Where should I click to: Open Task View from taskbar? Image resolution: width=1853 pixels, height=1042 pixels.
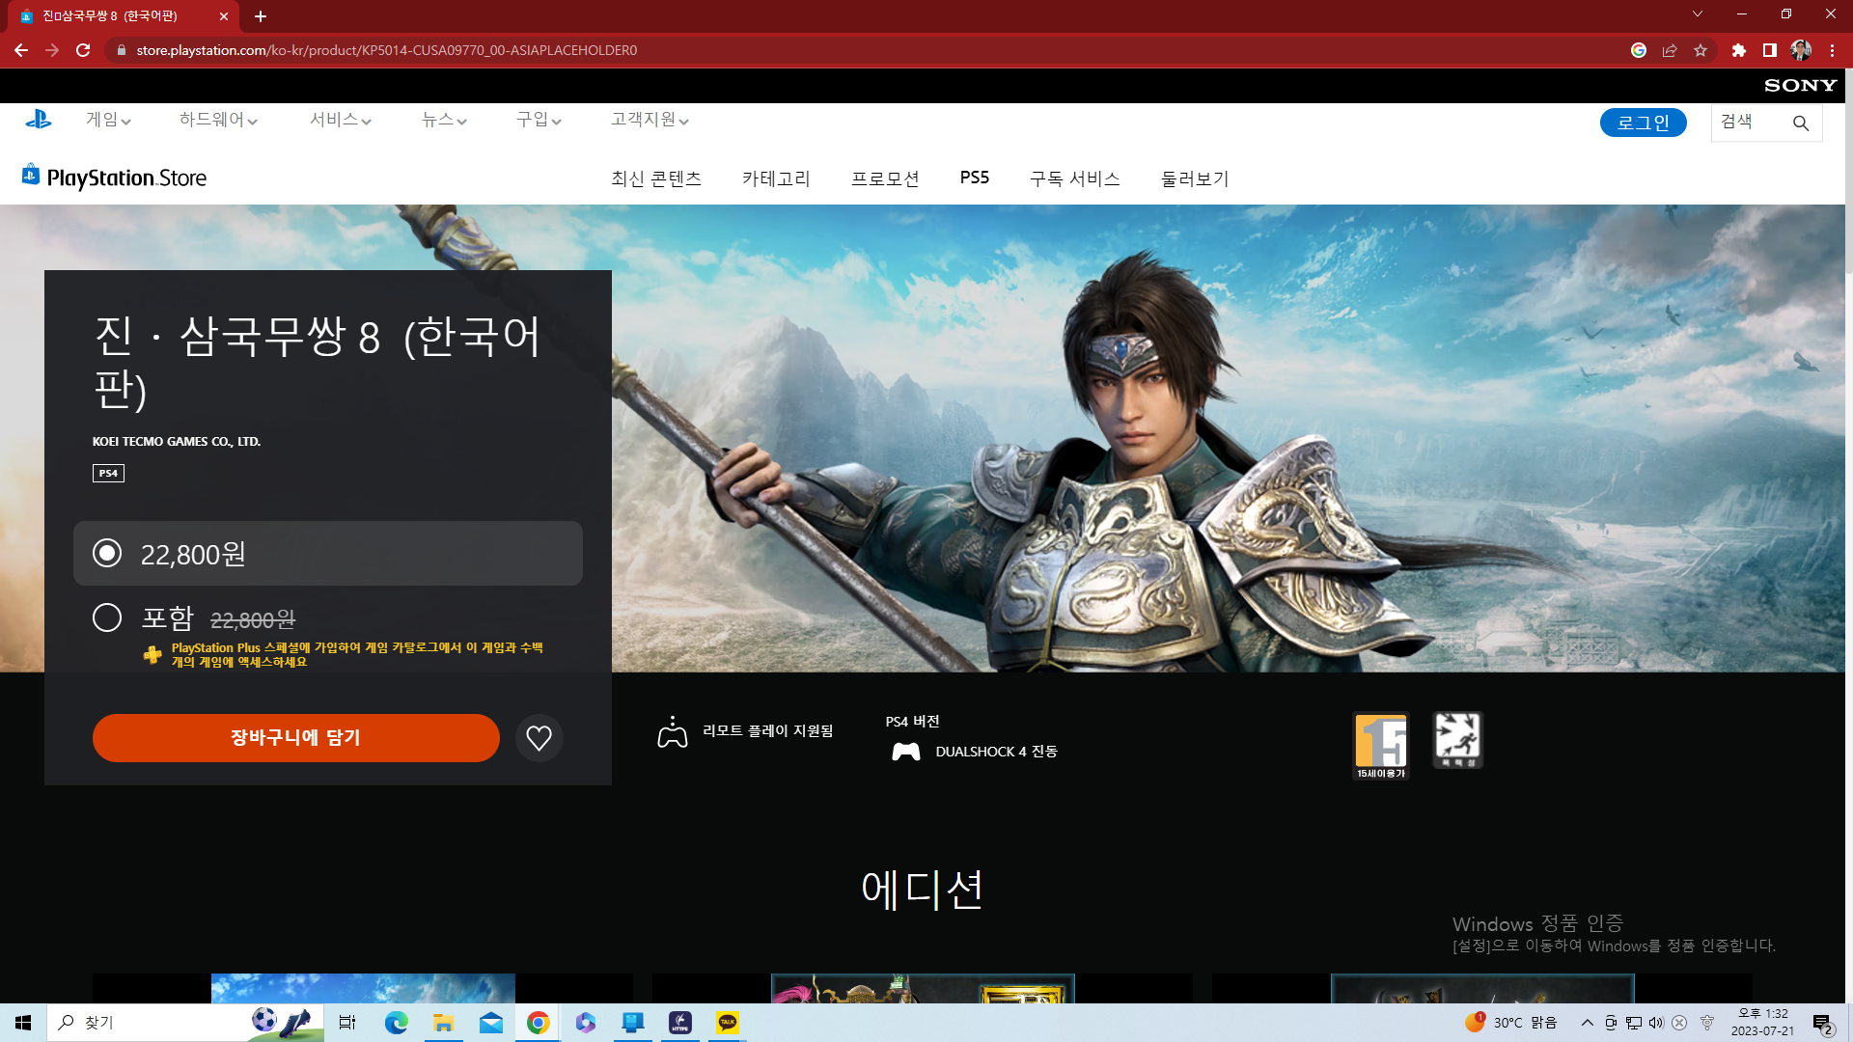click(x=347, y=1023)
